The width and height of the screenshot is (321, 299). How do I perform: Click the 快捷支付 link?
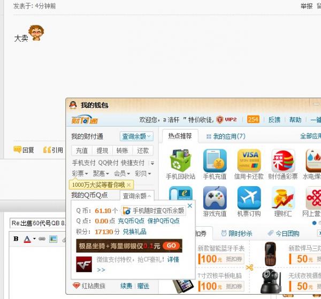click(x=133, y=163)
